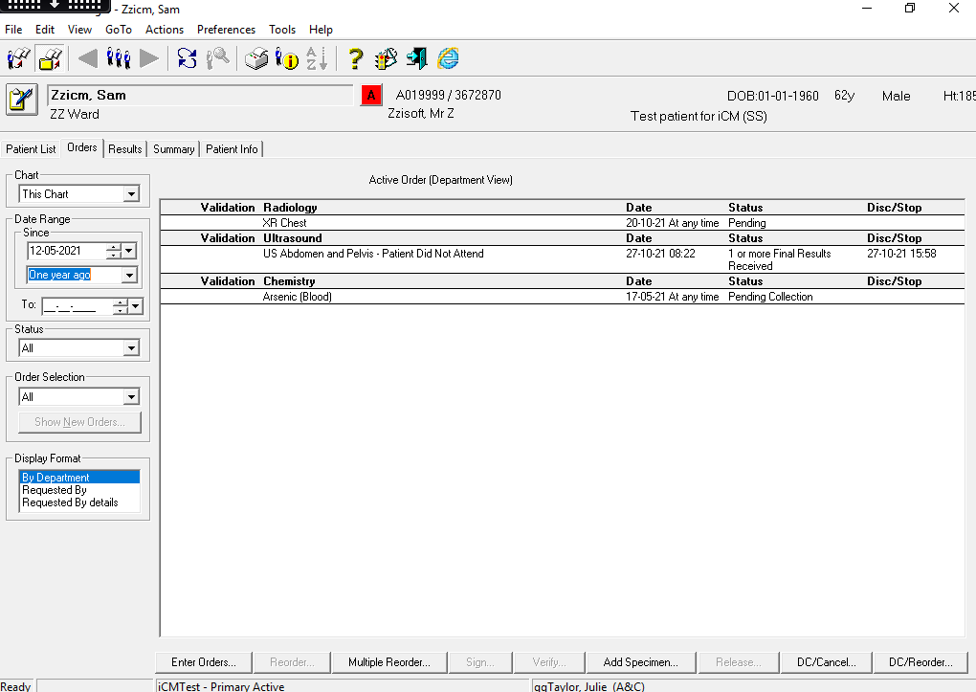Viewport: 976px width, 692px height.
Task: Click the yellow folder chart toolbar icon
Action: click(50, 58)
